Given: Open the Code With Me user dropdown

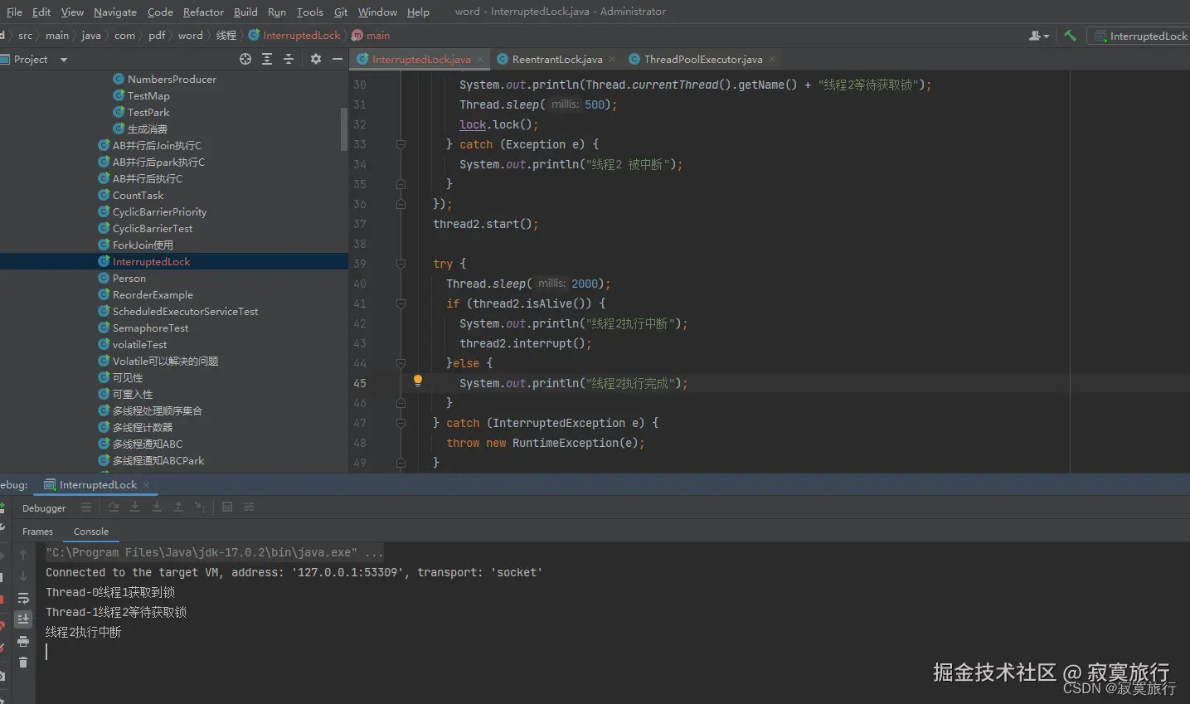Looking at the screenshot, I should coord(1038,36).
